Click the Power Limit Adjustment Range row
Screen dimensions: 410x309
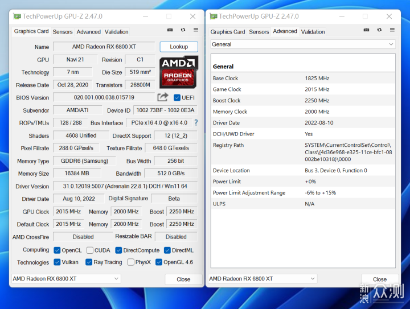click(x=303, y=193)
